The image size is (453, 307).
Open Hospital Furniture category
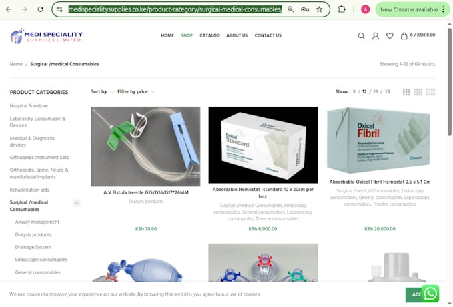pyautogui.click(x=29, y=106)
